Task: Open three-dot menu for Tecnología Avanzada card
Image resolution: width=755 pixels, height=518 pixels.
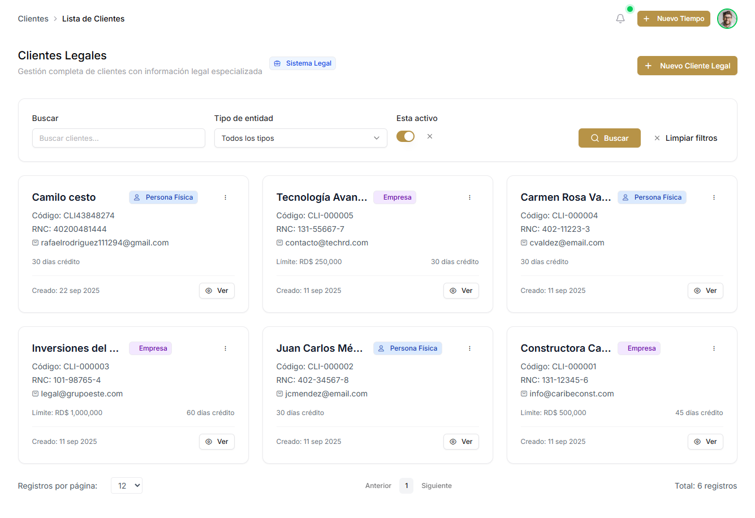Action: [x=469, y=197]
